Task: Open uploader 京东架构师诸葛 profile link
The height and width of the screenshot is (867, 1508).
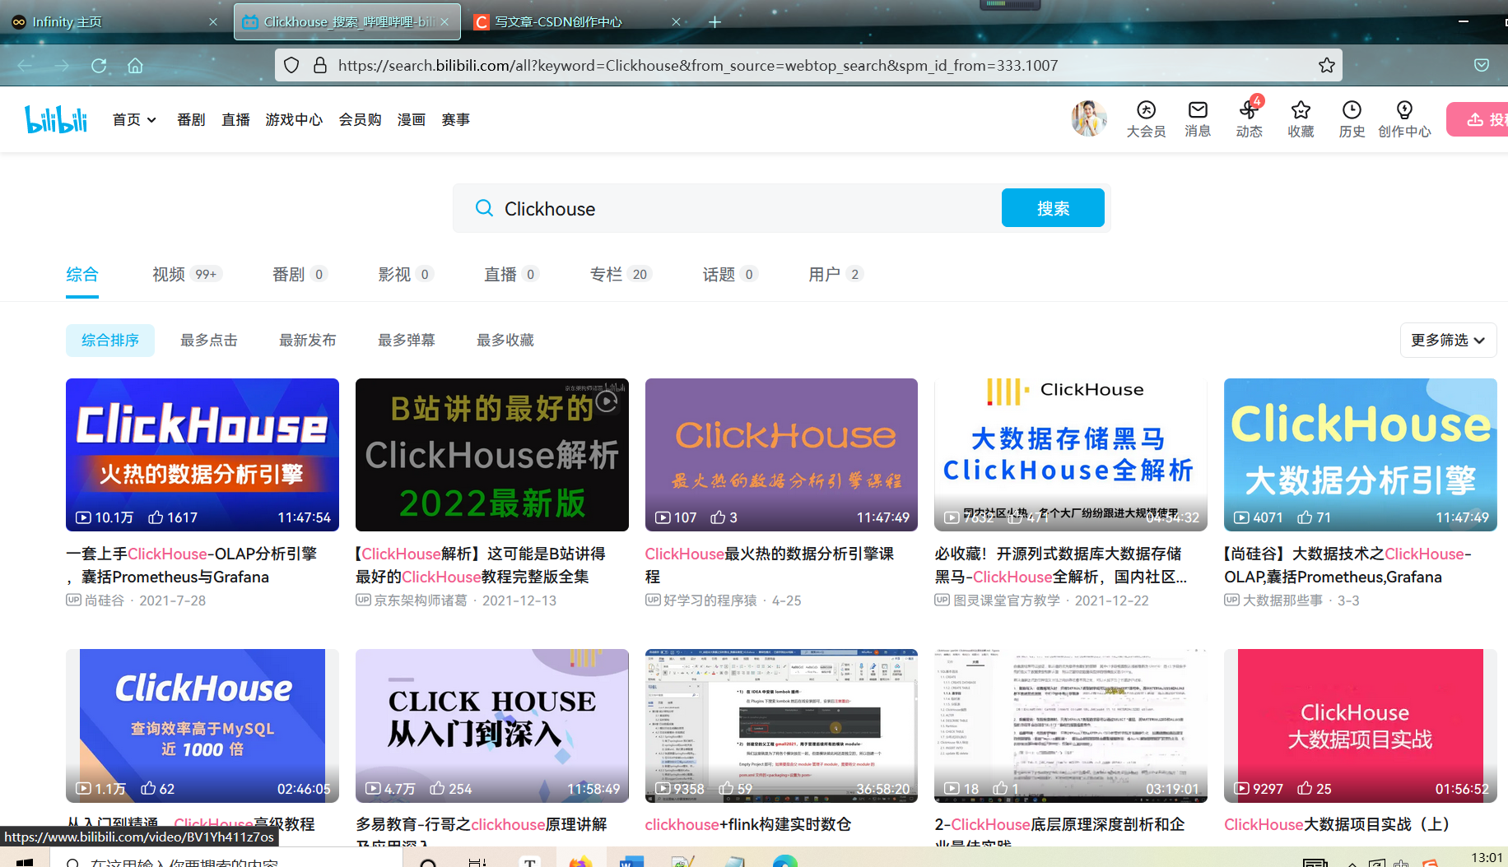Action: [x=421, y=600]
